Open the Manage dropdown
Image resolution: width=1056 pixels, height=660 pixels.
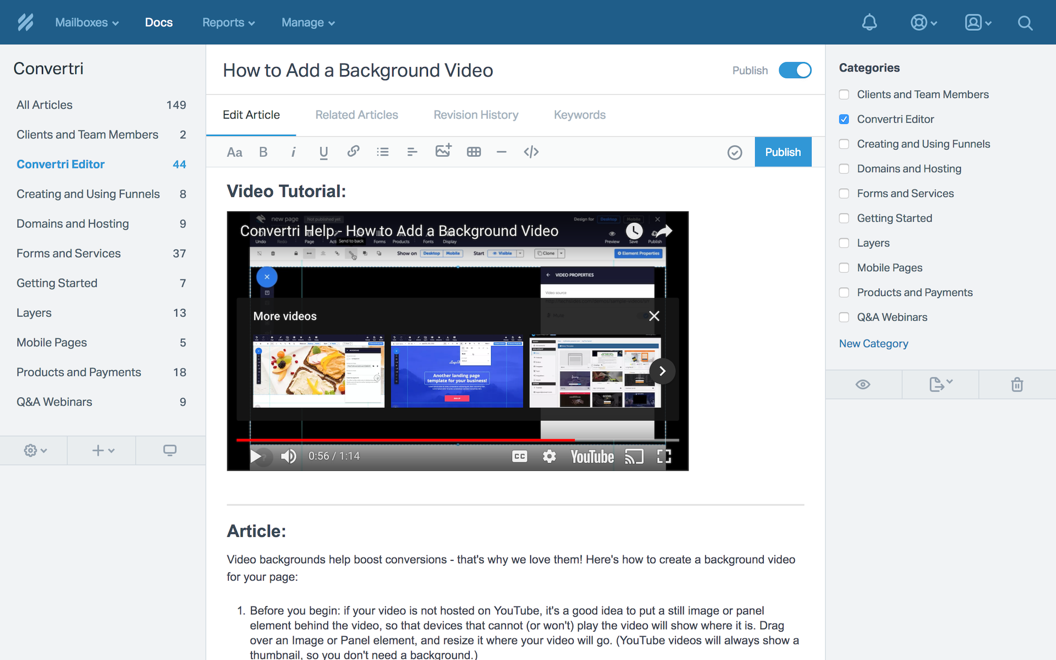click(x=308, y=23)
